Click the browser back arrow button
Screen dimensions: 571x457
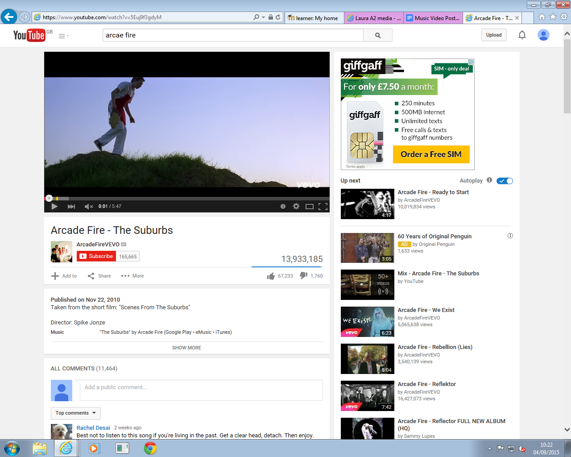[x=8, y=17]
